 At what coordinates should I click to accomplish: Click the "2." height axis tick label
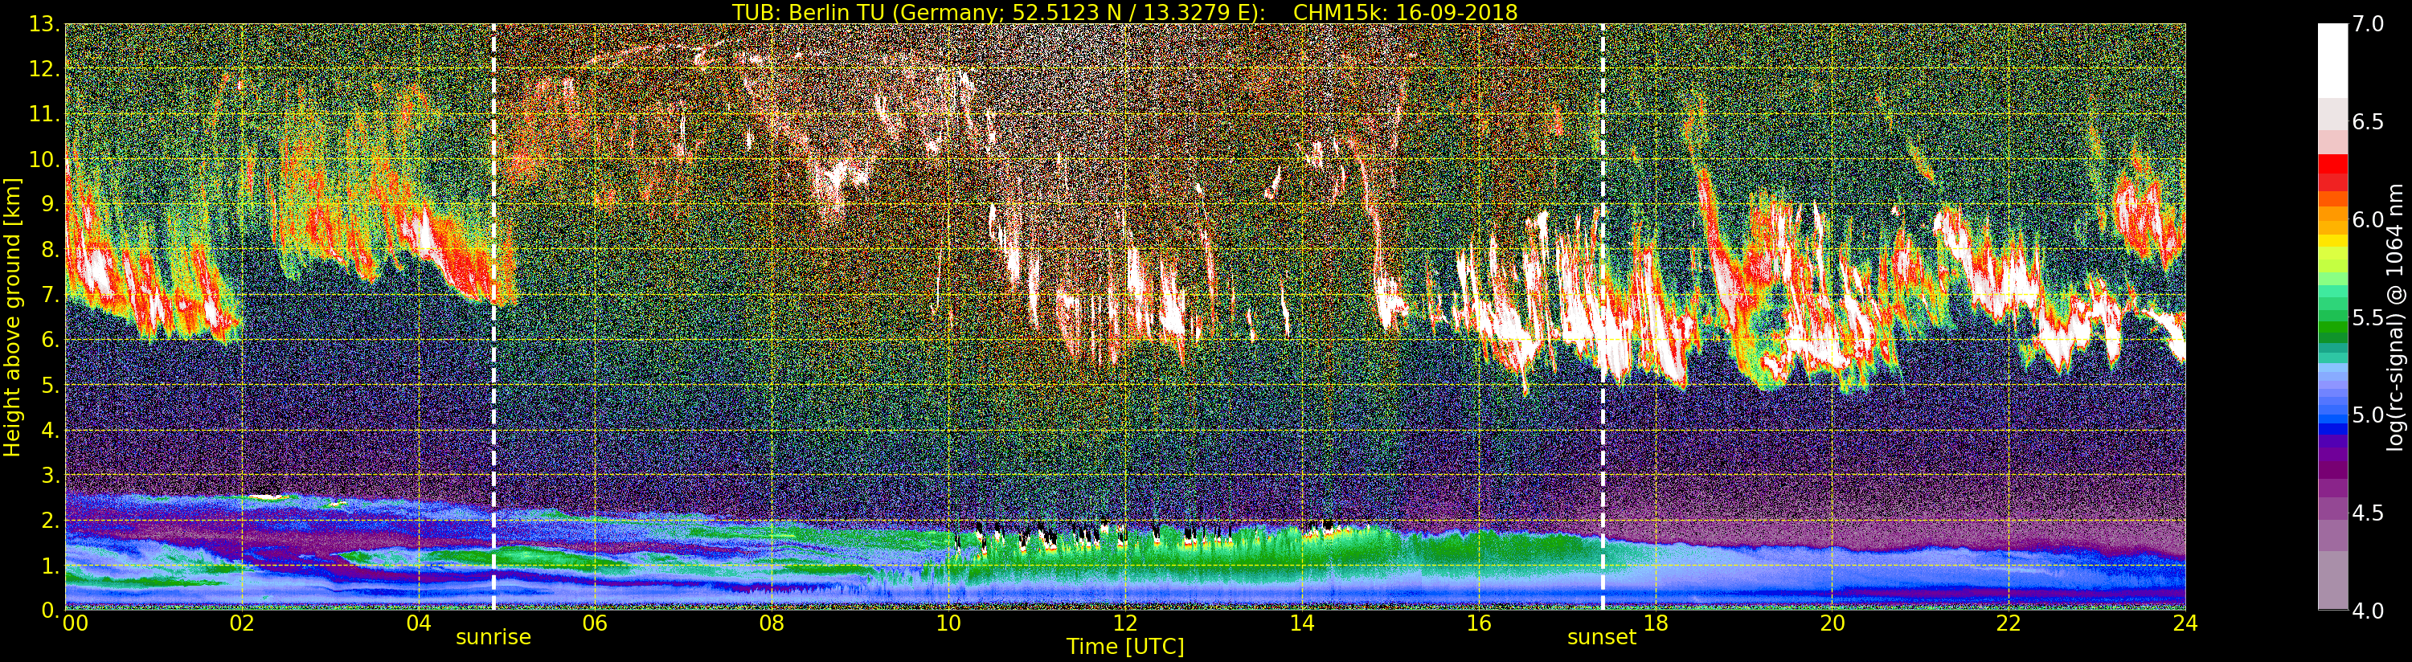(50, 520)
